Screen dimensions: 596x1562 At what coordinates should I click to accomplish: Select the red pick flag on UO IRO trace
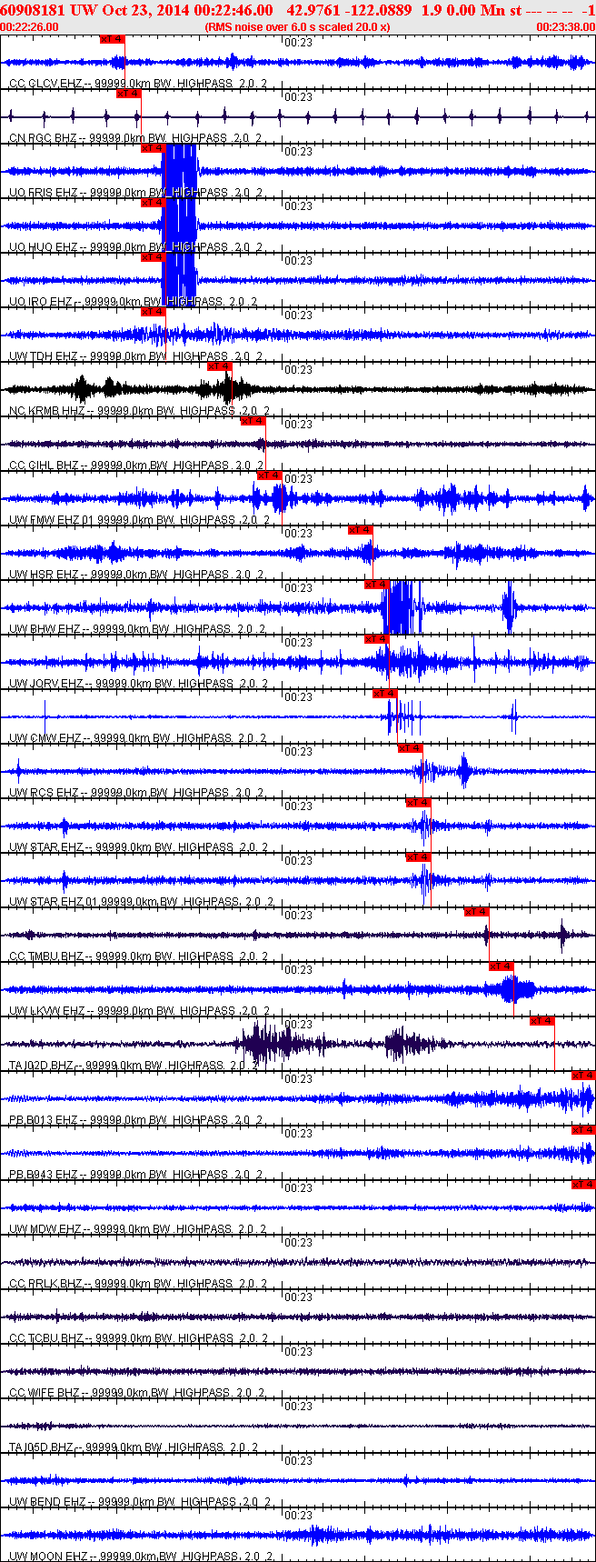[x=153, y=257]
